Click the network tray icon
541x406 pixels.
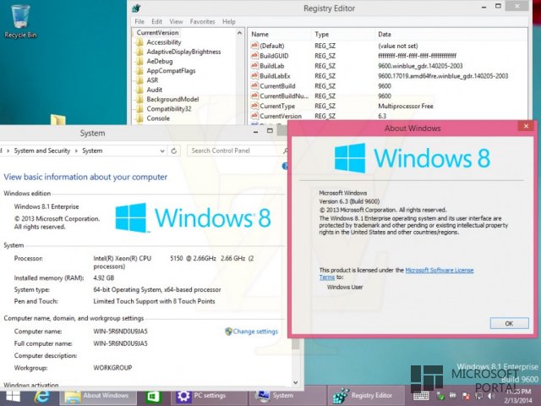[x=478, y=396]
